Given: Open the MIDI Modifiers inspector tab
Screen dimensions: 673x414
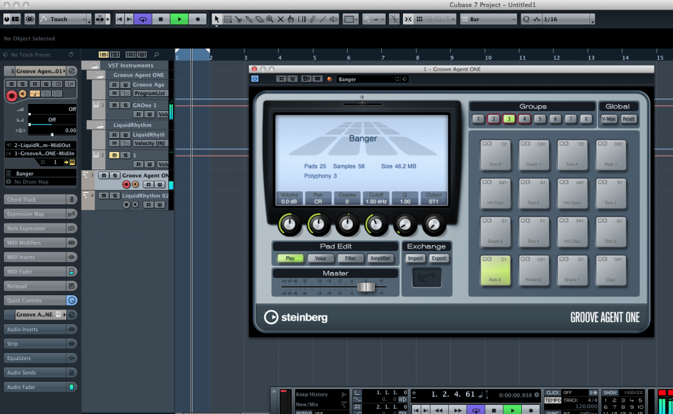Looking at the screenshot, I should [40, 243].
